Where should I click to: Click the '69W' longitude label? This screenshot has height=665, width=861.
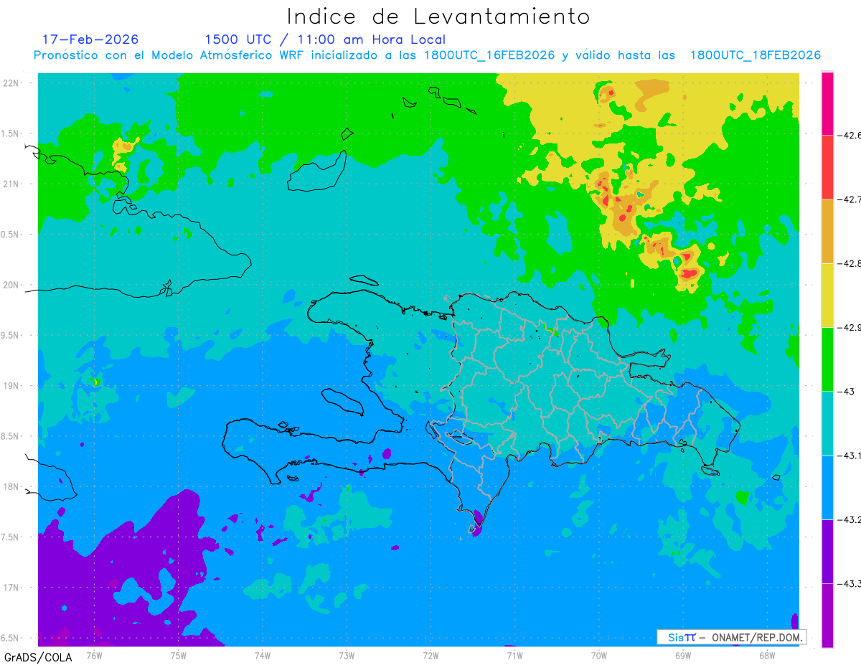point(682,655)
